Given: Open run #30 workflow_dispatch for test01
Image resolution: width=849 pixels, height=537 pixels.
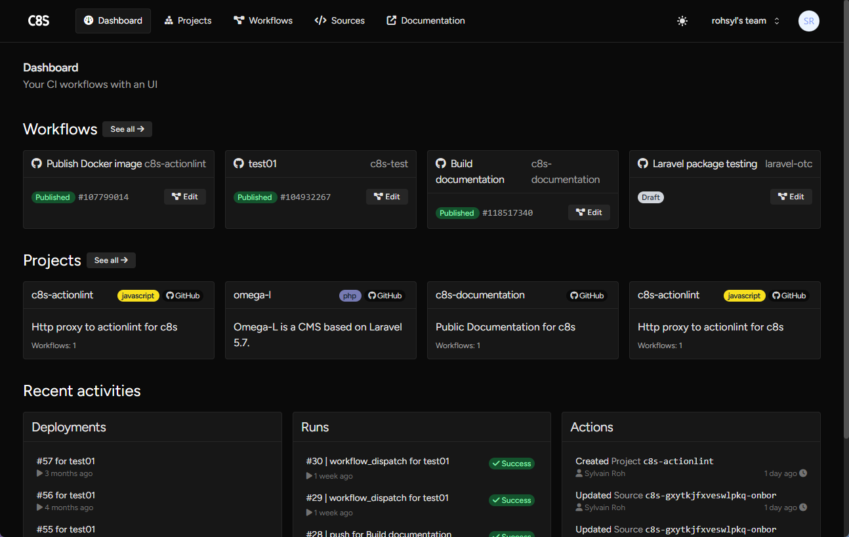Looking at the screenshot, I should click(x=378, y=461).
